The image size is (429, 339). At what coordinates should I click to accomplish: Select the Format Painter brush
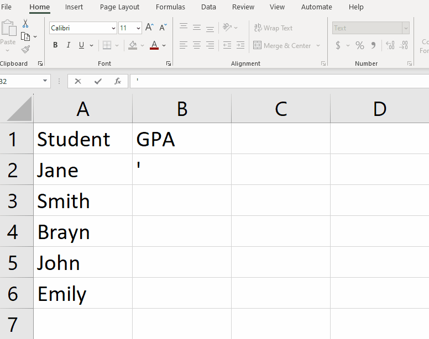tap(25, 49)
